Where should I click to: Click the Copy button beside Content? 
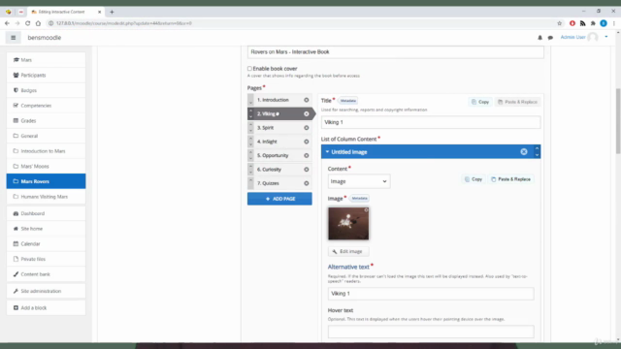[474, 179]
